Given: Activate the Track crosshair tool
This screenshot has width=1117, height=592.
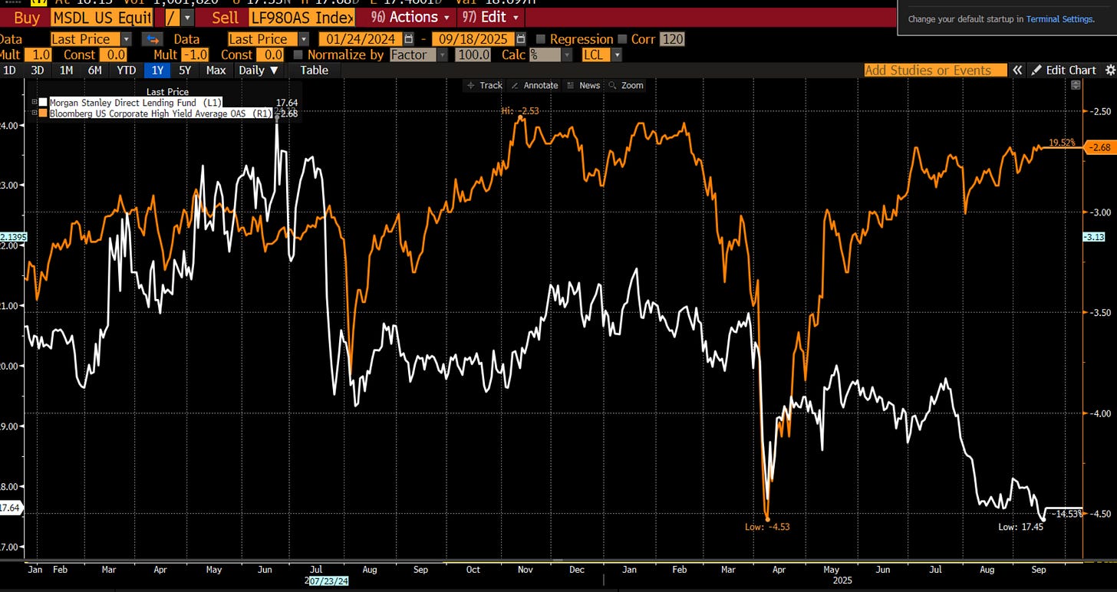Looking at the screenshot, I should click(485, 85).
